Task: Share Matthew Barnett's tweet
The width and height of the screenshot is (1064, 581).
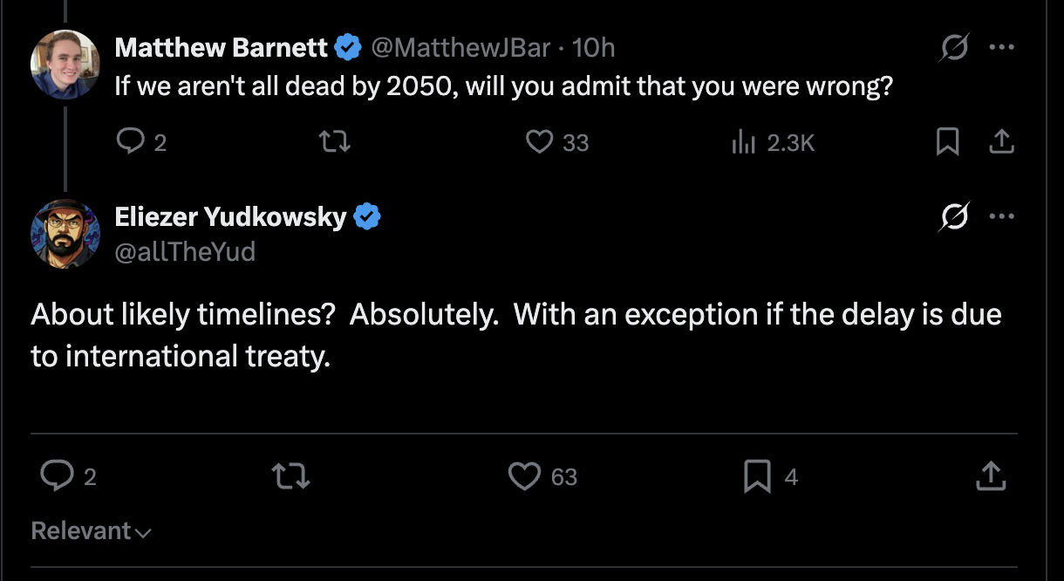Action: coord(1003,141)
